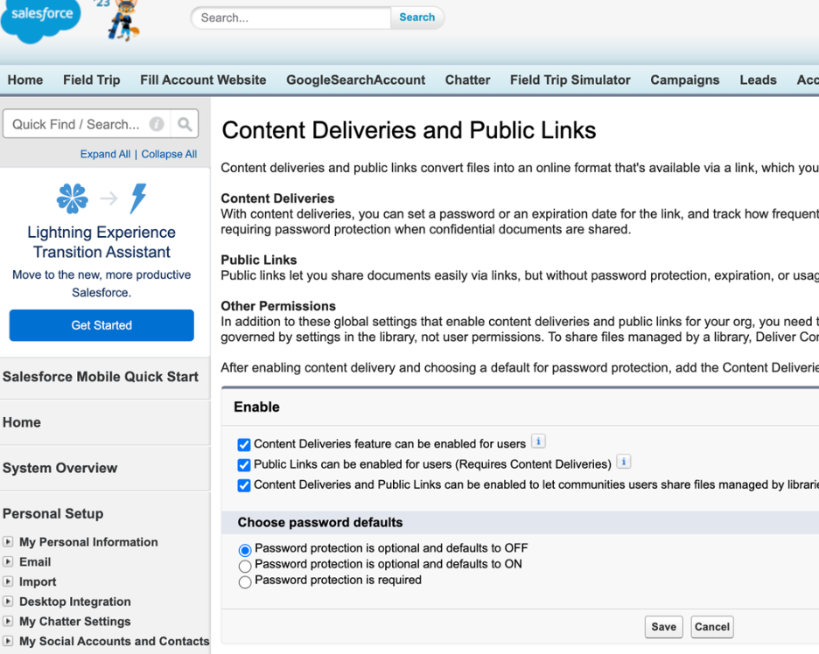Open the GoogleSearchAccount tab

tap(356, 80)
